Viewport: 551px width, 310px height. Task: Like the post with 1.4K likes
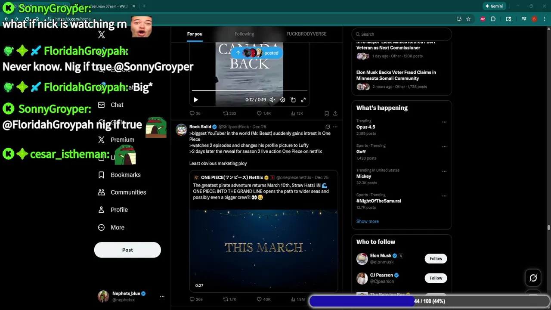[263, 113]
